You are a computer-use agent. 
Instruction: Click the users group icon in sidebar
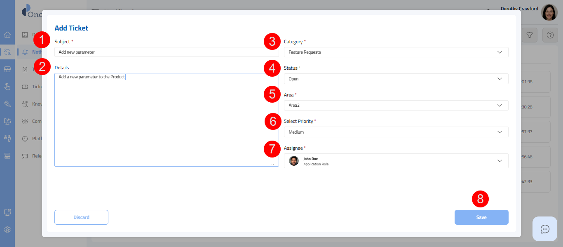pyautogui.click(x=25, y=121)
